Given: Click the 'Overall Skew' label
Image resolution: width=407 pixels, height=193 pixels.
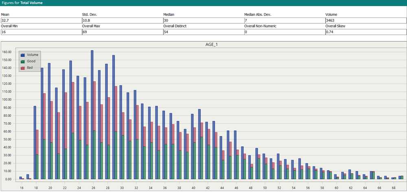Looking at the screenshot, I should click(335, 26).
